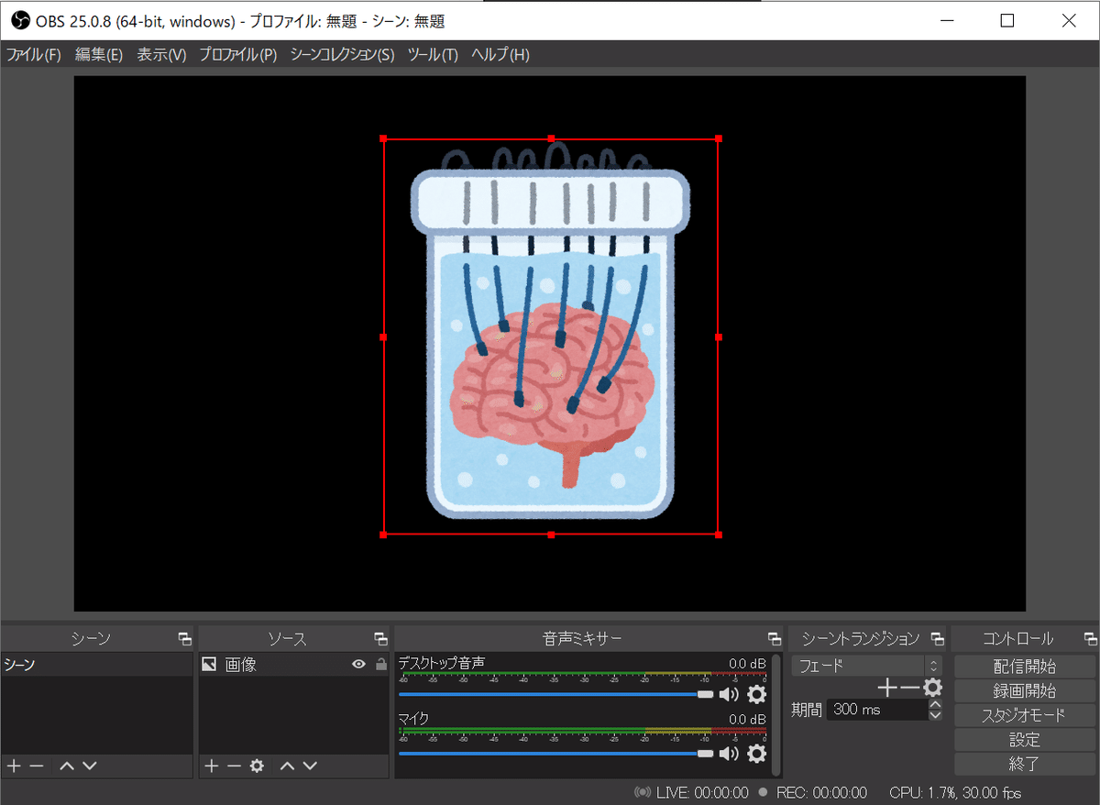Image resolution: width=1100 pixels, height=805 pixels.
Task: Remove the scene transition with the minus icon
Action: click(908, 688)
